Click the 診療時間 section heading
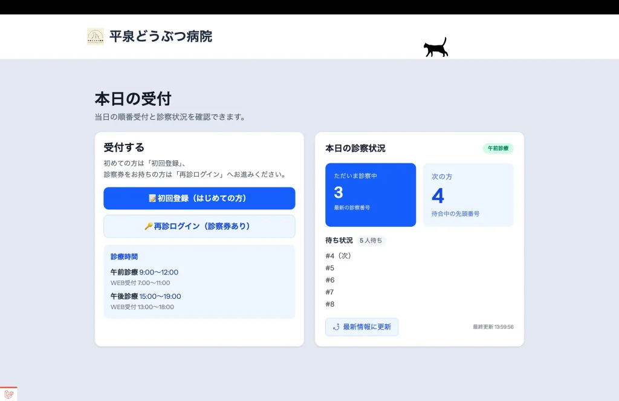 [124, 256]
